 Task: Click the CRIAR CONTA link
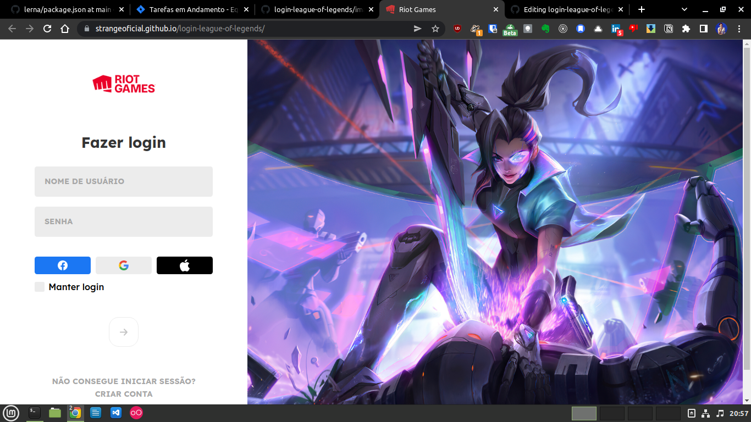[x=124, y=394]
